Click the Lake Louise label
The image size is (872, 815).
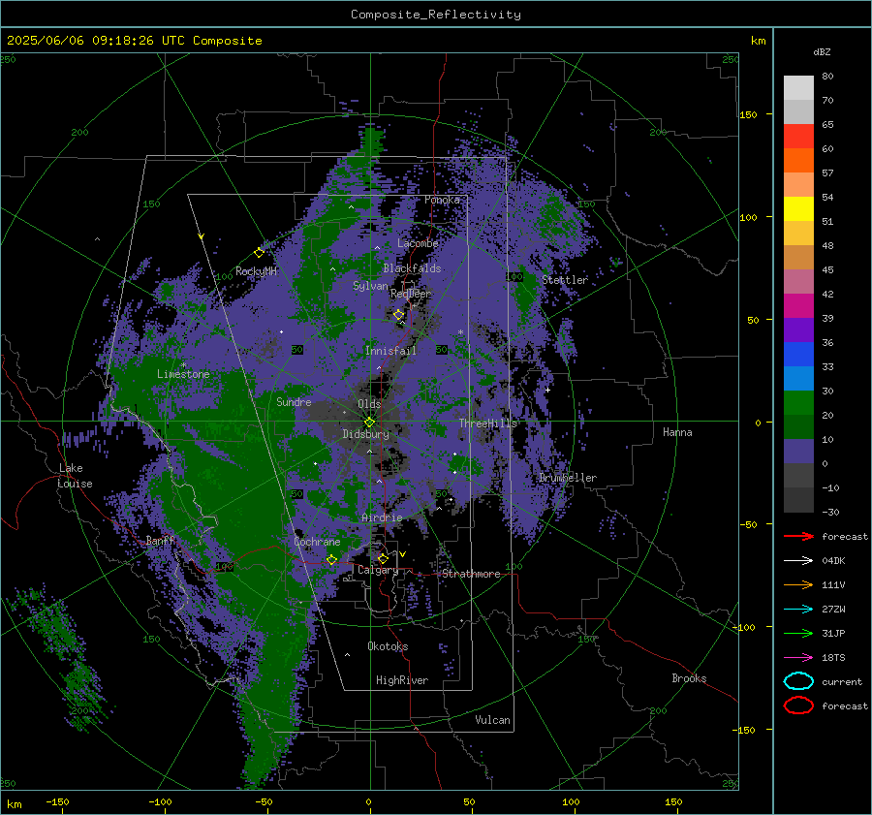coord(75,476)
